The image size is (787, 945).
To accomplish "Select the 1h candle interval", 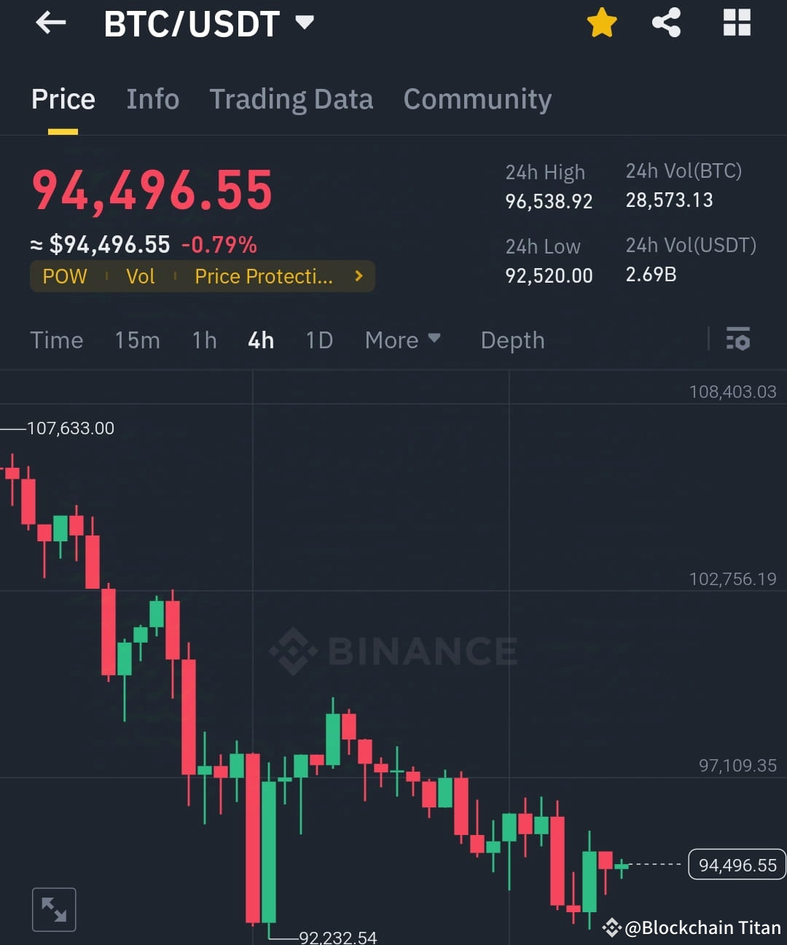I will 204,340.
